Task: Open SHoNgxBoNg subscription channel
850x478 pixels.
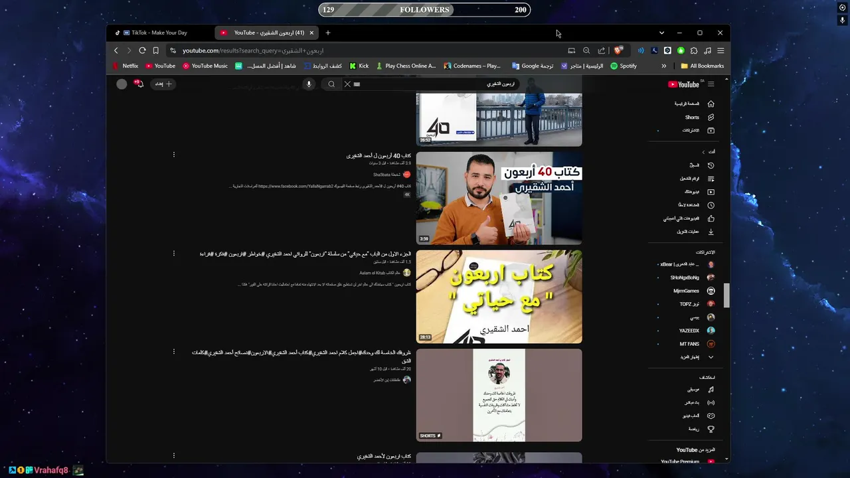Action: coord(693,278)
